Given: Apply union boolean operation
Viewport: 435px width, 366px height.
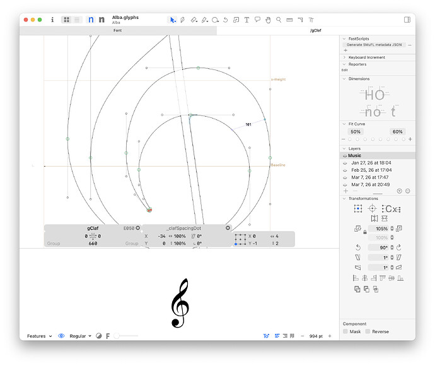Looking at the screenshot, I should tap(357, 290).
